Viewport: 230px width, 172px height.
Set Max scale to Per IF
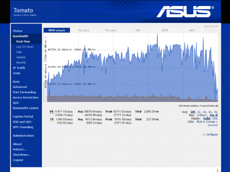[214, 115]
